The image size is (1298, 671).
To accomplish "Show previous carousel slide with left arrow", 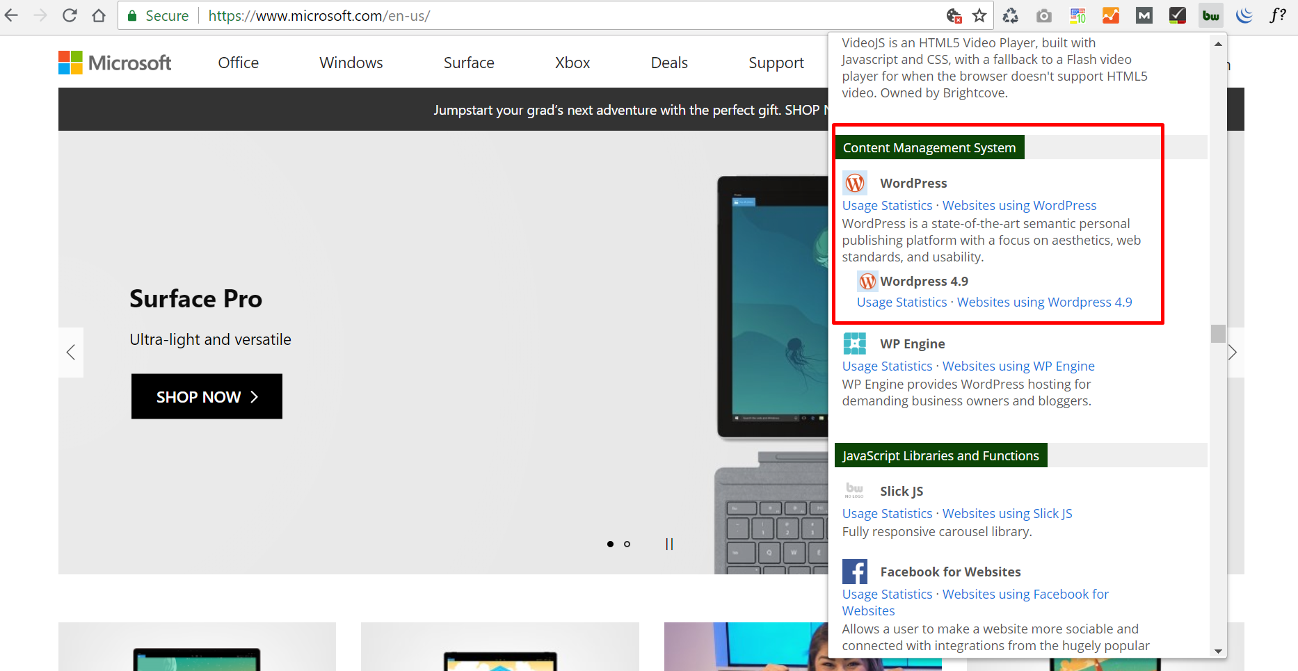I will coord(71,353).
